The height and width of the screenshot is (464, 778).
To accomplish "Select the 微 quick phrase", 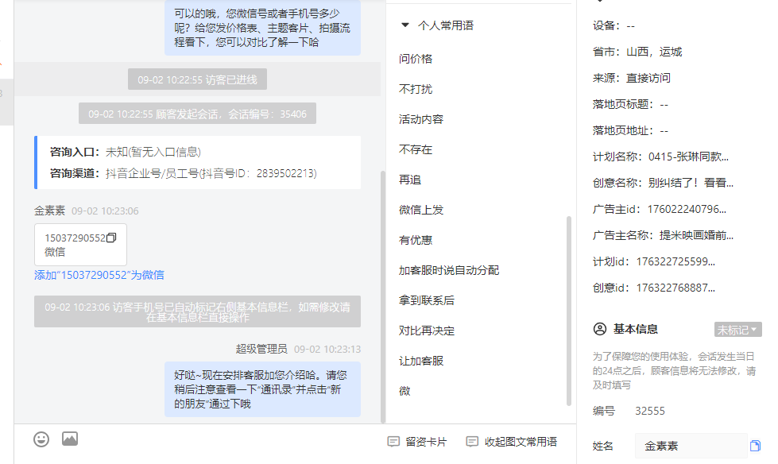I will pos(404,391).
